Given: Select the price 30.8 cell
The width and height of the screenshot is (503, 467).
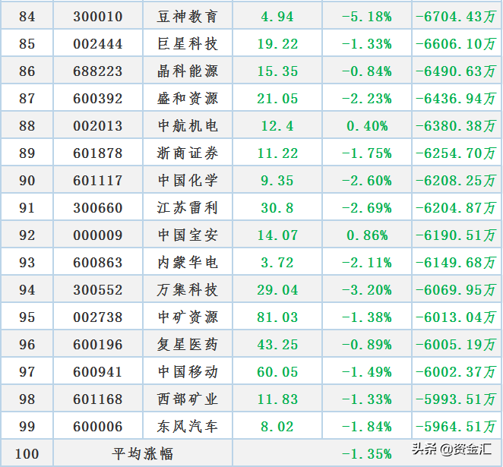Looking at the screenshot, I should click(277, 208).
